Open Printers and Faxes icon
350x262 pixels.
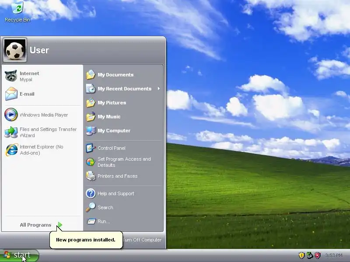pyautogui.click(x=91, y=176)
